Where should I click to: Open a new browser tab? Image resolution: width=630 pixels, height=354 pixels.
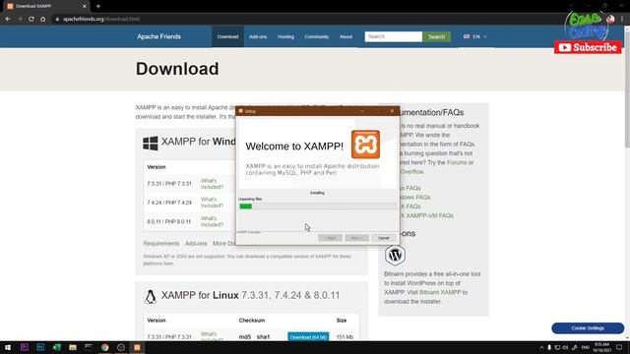[x=98, y=6]
